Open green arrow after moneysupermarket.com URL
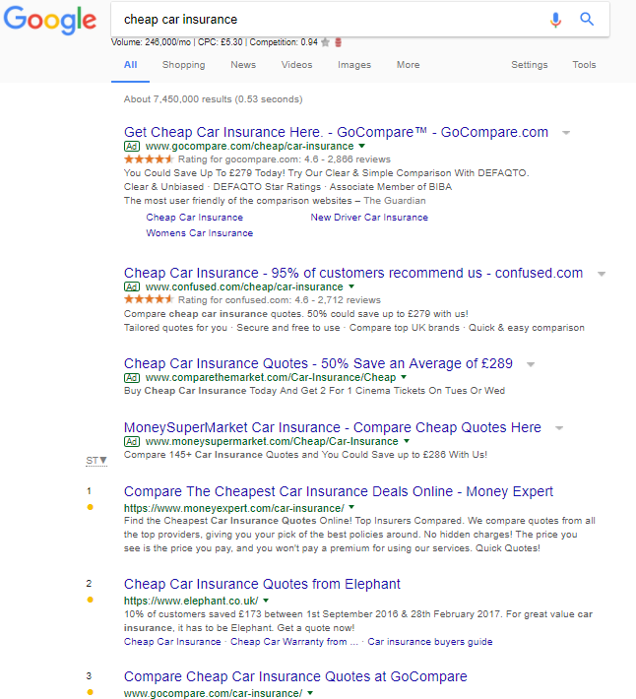636x699 pixels. tap(407, 441)
